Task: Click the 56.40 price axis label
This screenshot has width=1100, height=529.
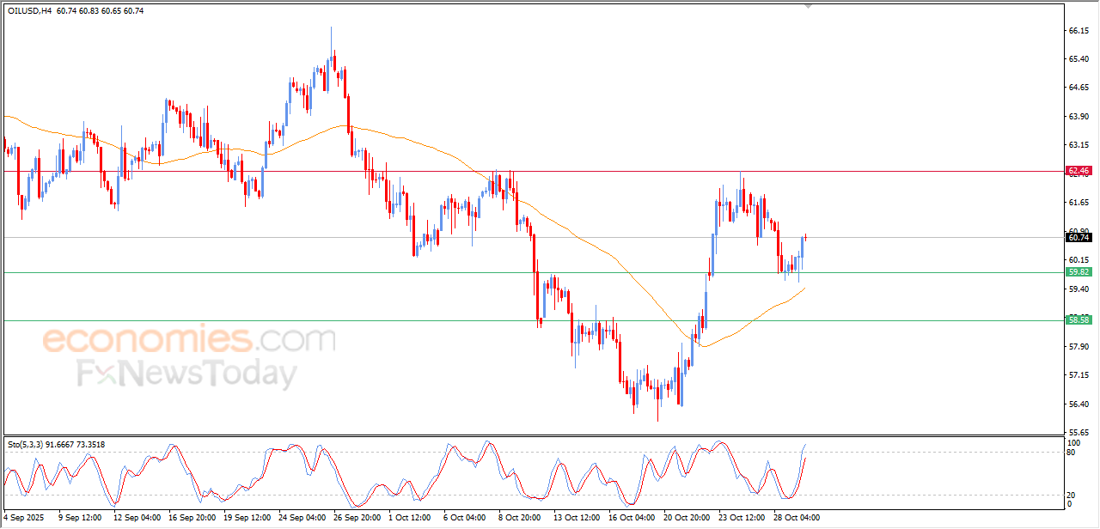Action: click(1079, 404)
